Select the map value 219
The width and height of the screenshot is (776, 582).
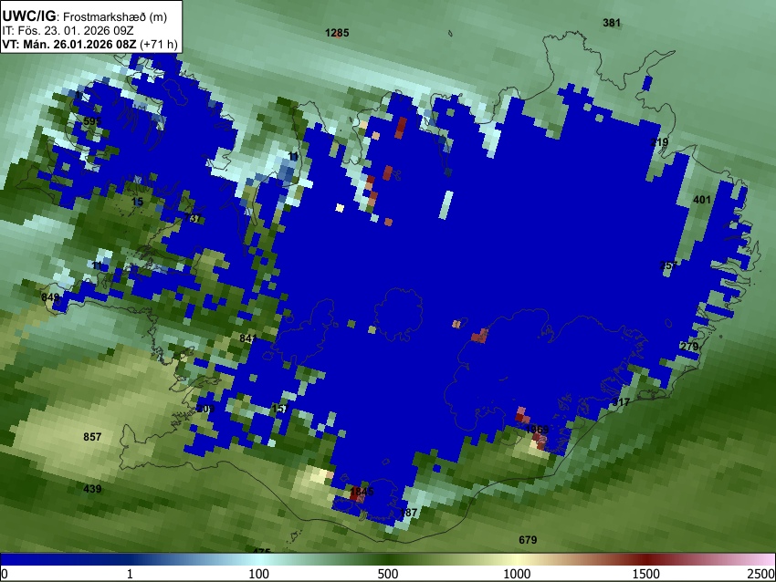659,142
